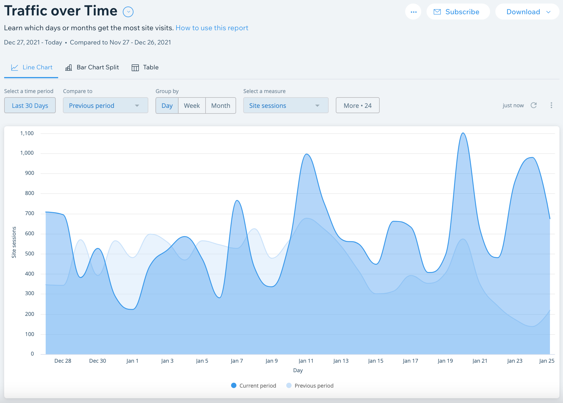The height and width of the screenshot is (403, 563).
Task: Switch to the Bar Chart Split tab
Action: click(x=92, y=68)
